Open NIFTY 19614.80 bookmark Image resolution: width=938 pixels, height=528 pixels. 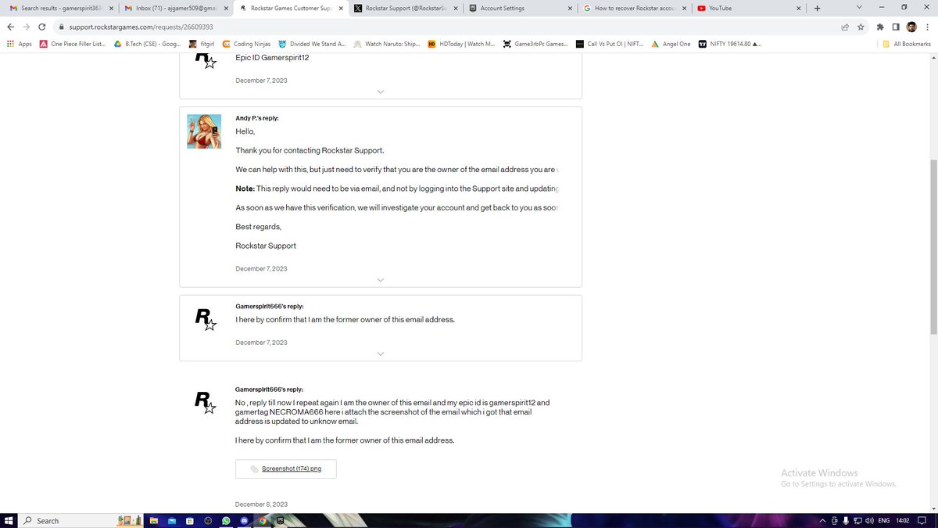[x=730, y=44]
